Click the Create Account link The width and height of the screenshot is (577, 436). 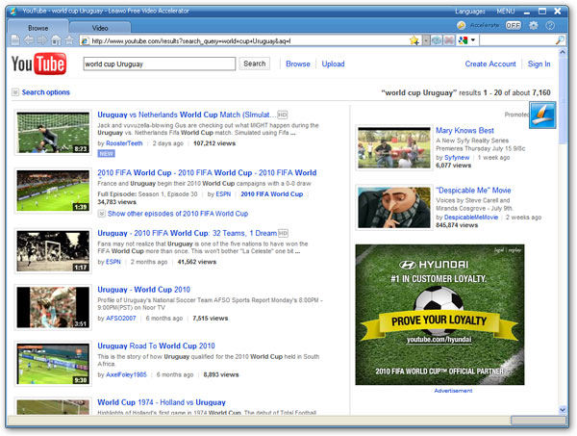tap(490, 64)
